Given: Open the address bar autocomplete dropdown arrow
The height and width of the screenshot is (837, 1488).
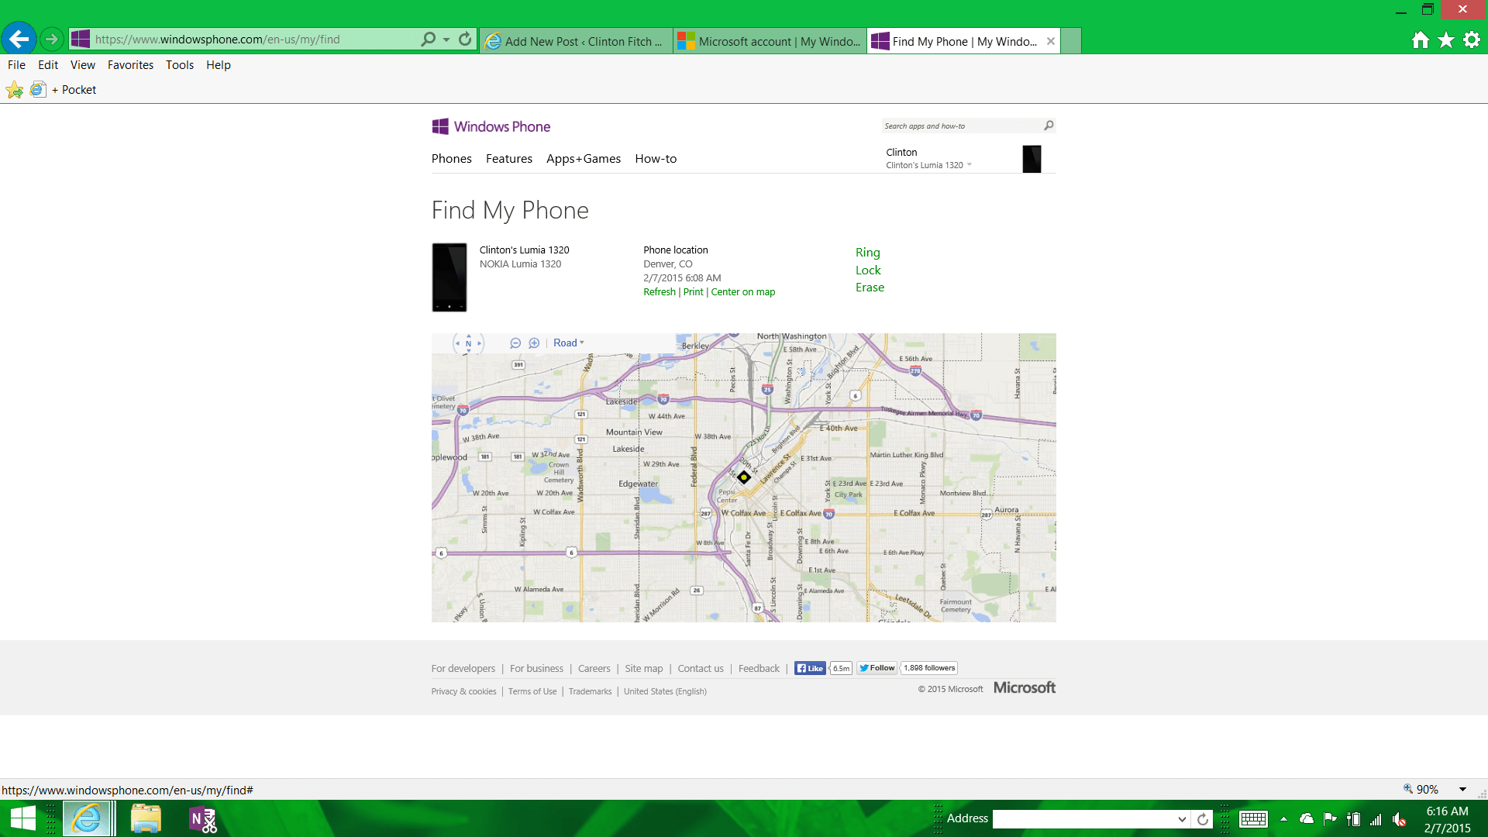Looking at the screenshot, I should [x=446, y=39].
